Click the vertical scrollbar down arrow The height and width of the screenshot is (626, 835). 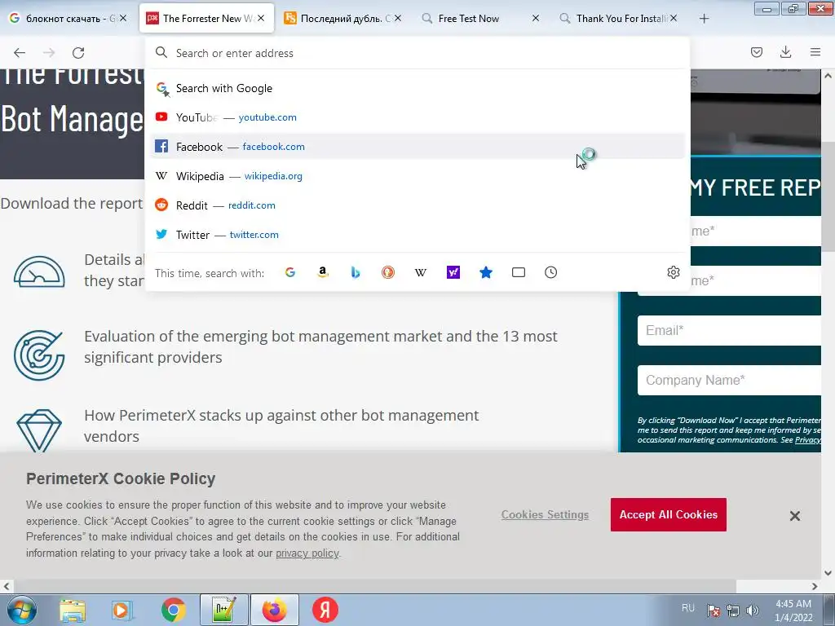(828, 574)
